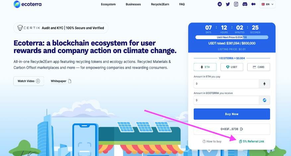Select USDT as payment method
Image resolution: width=291 pixels, height=156 pixels.
point(232,67)
